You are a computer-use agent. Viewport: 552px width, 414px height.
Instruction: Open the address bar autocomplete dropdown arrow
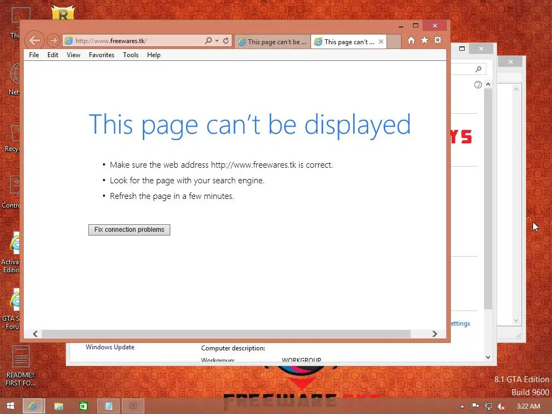click(x=217, y=40)
